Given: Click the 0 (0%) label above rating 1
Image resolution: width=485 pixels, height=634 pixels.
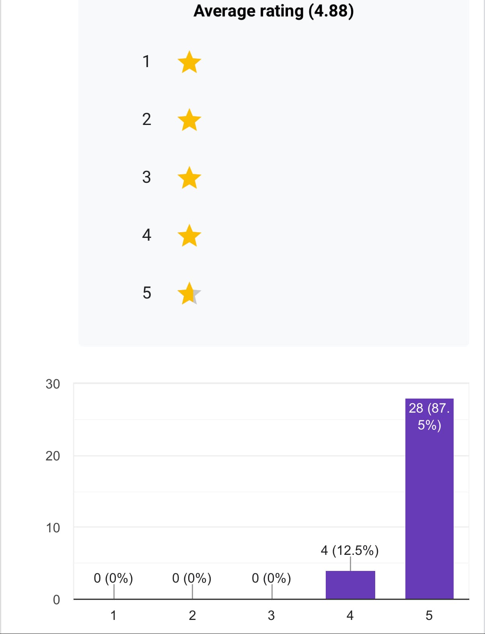Looking at the screenshot, I should coord(113,578).
